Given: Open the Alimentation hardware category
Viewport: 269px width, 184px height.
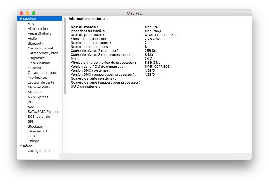Looking at the screenshot, I should (38, 29).
